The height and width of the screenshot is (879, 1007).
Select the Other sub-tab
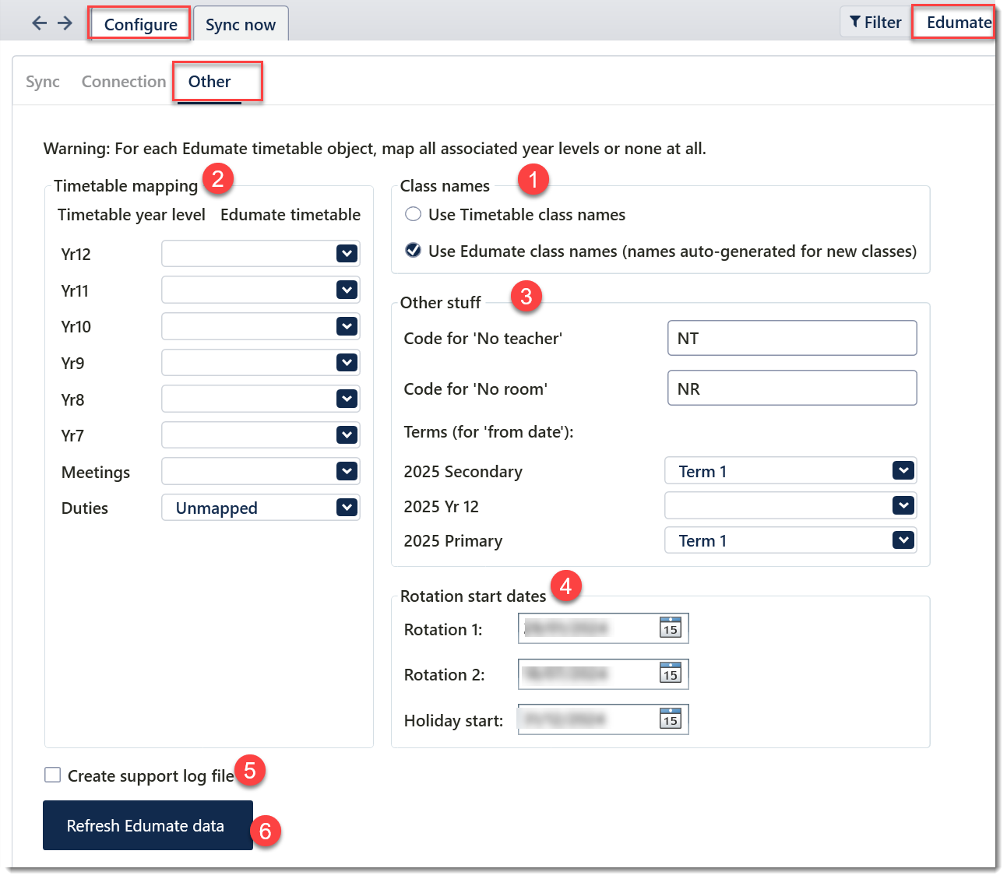coord(209,82)
